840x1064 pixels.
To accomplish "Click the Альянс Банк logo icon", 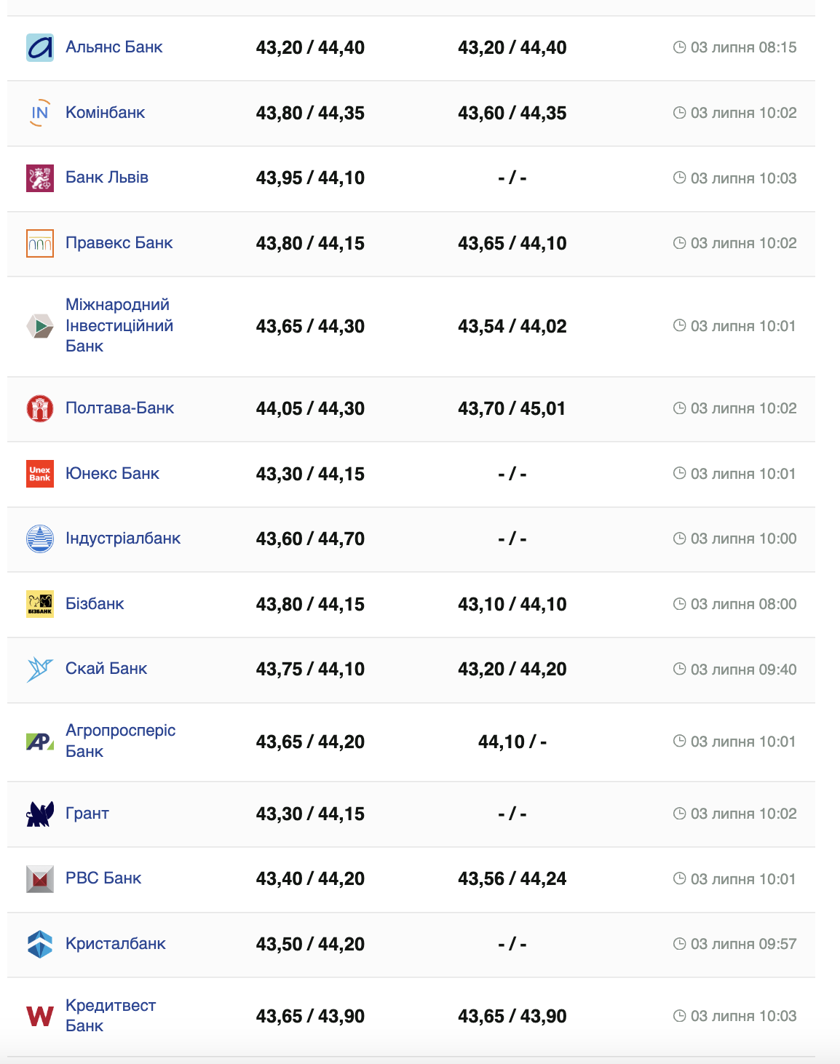I will [x=40, y=48].
